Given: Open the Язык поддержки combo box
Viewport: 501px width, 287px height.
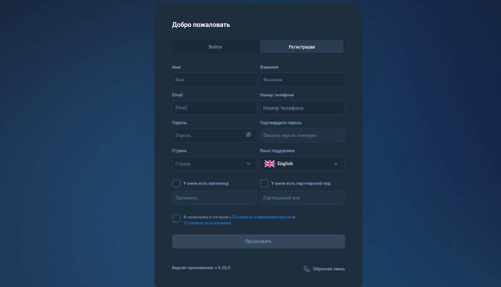Looking at the screenshot, I should tap(302, 164).
